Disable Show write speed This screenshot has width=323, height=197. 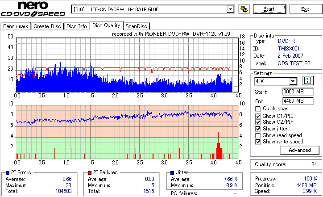tap(258, 142)
